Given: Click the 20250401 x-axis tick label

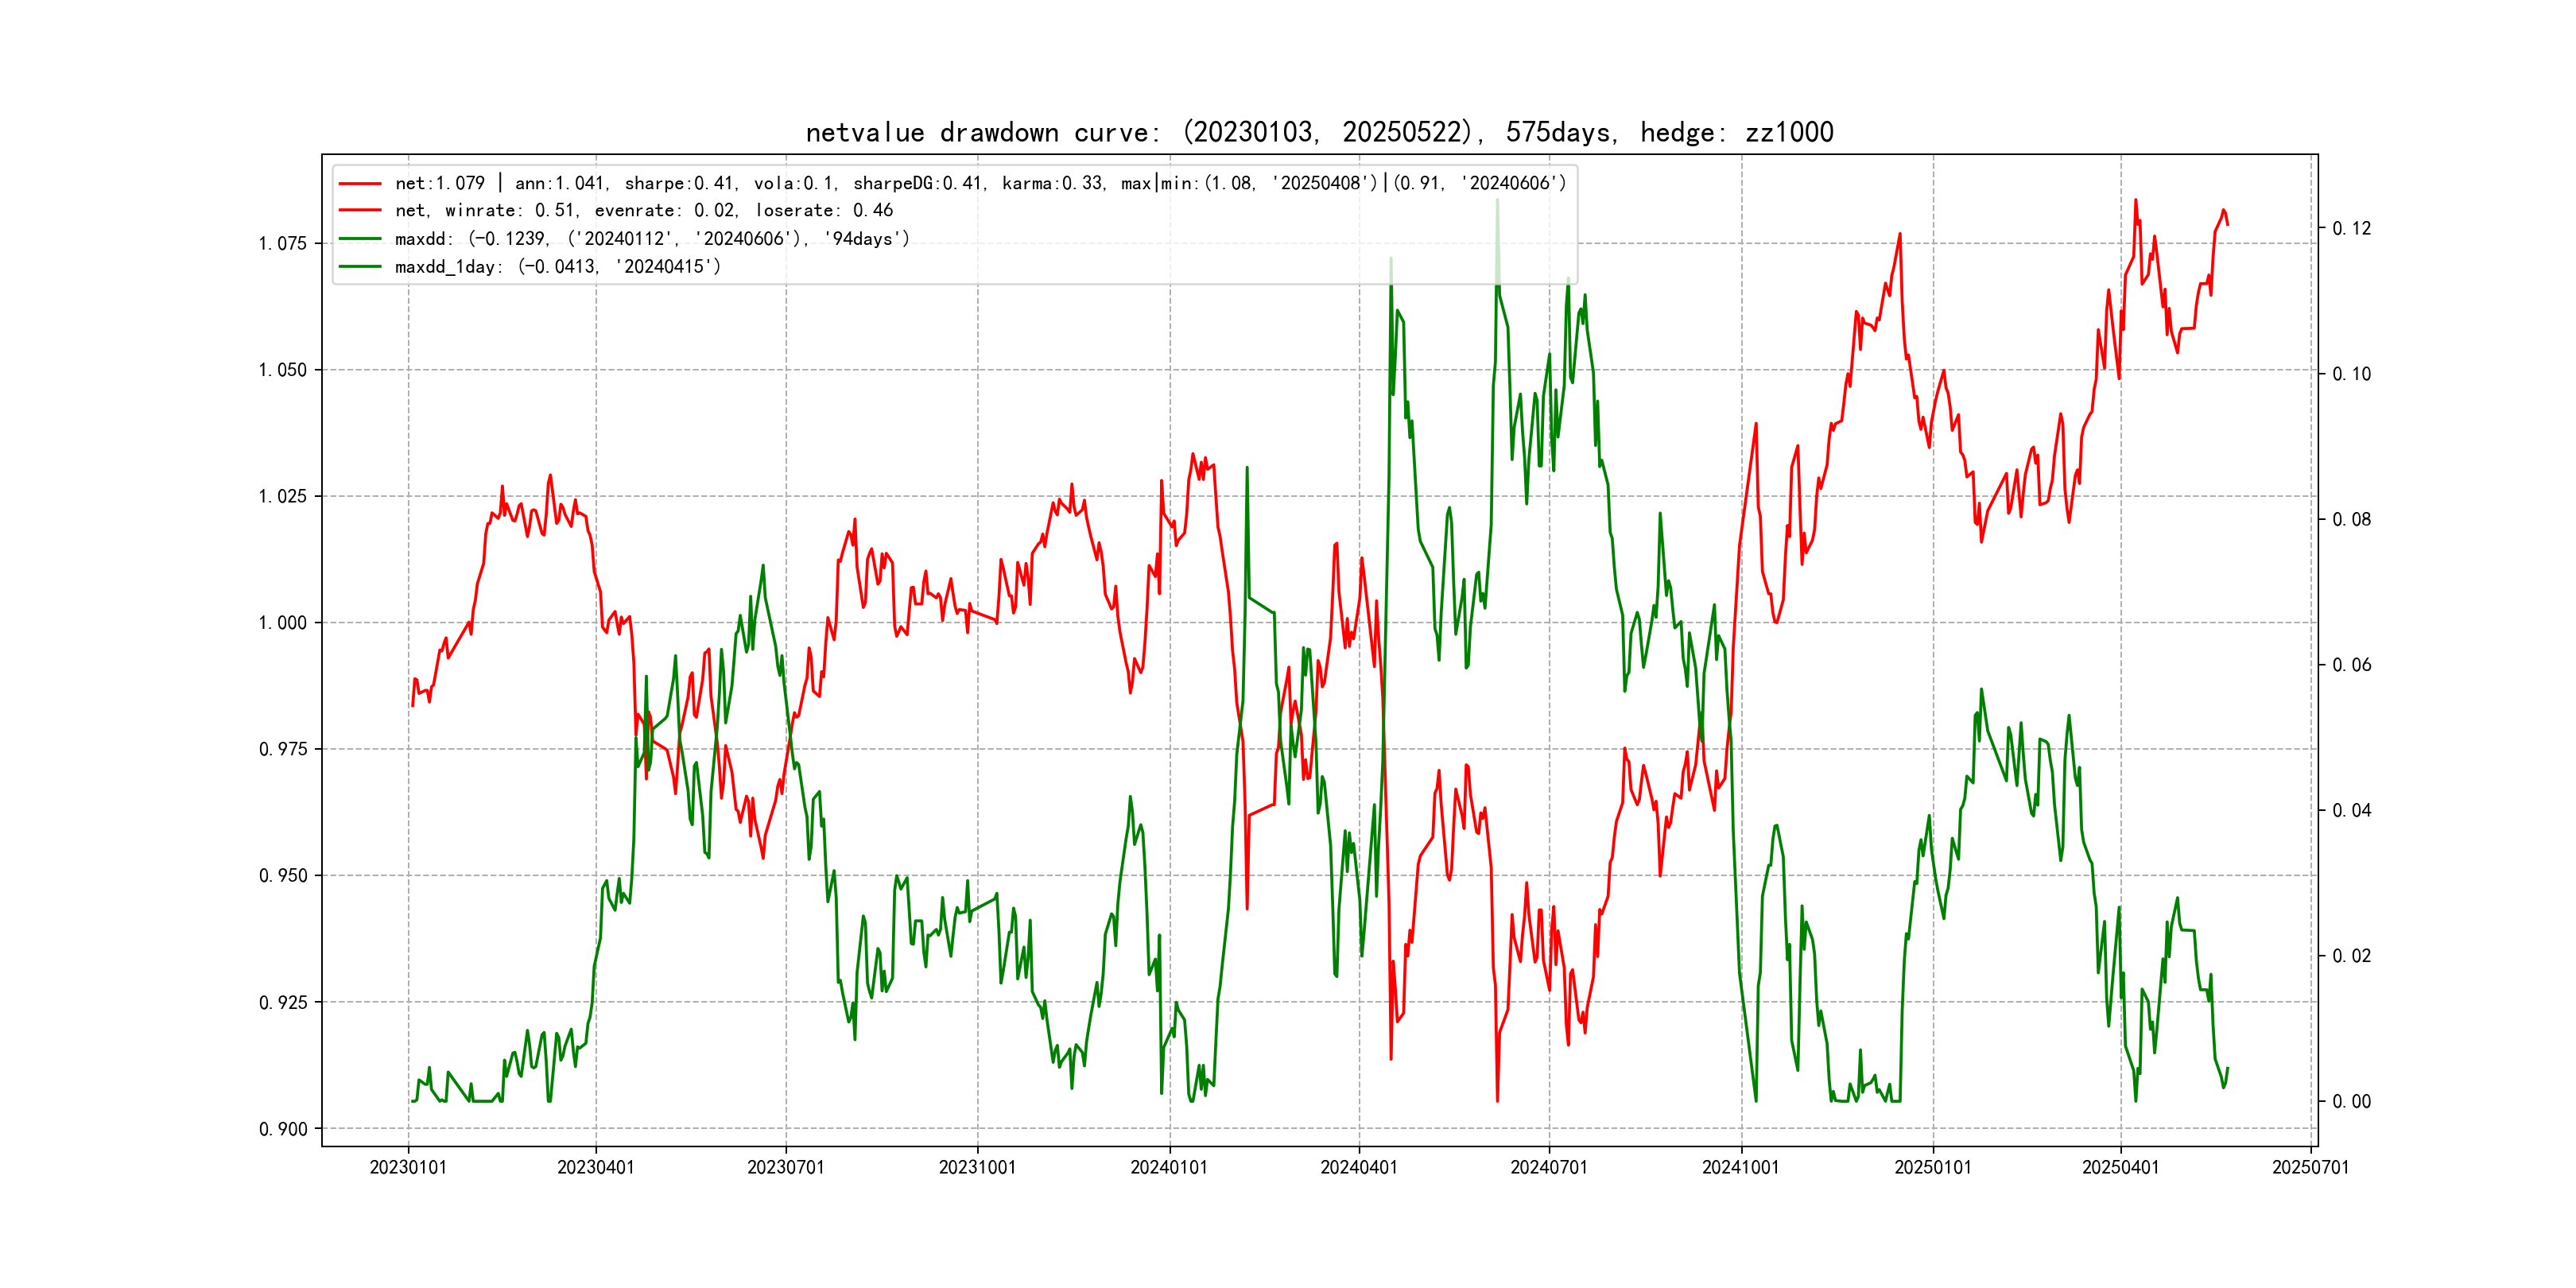Looking at the screenshot, I should click(x=2120, y=1167).
